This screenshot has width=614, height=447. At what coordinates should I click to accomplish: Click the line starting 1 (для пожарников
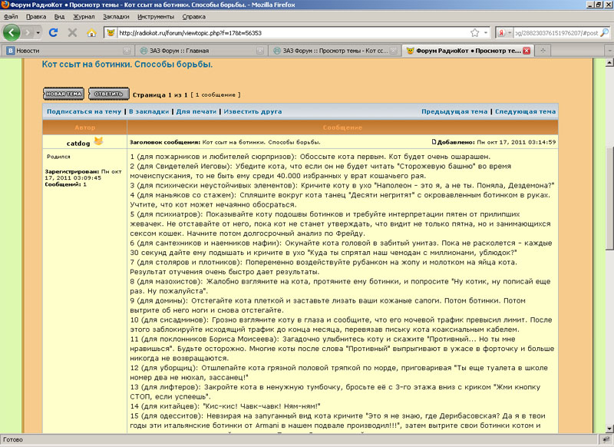[x=310, y=157]
